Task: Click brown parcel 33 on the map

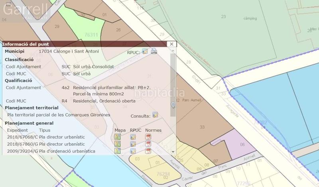Action: (x=202, y=127)
